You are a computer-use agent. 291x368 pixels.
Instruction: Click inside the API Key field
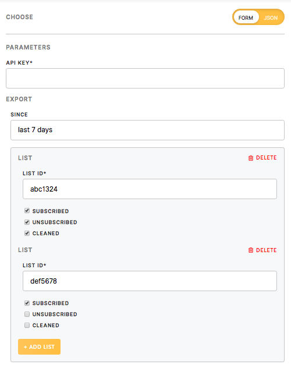(x=145, y=79)
